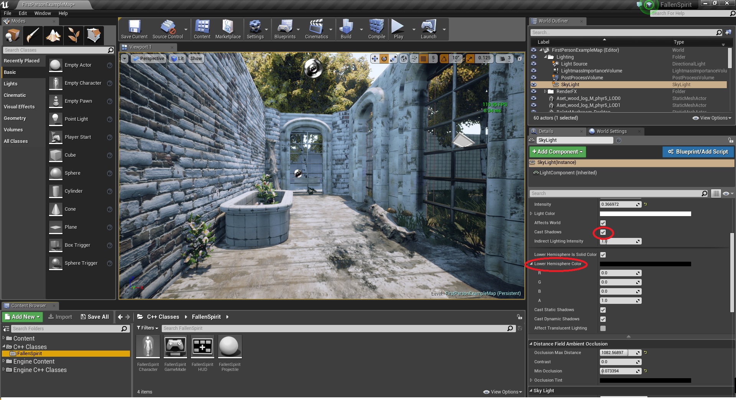Click the Build toolbar icon
The width and height of the screenshot is (736, 400).
coord(346,29)
